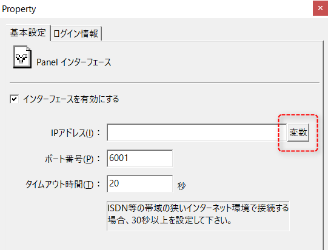Click the Panel インターフェース heading text
This screenshot has width=328, height=250.
(x=73, y=62)
